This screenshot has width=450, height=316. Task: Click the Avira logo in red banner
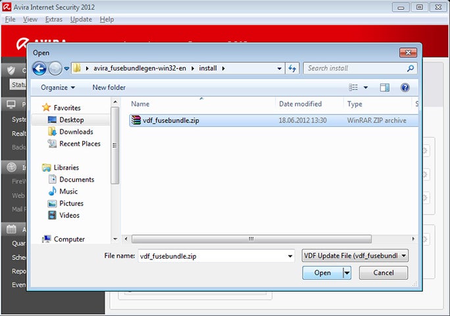(22, 43)
